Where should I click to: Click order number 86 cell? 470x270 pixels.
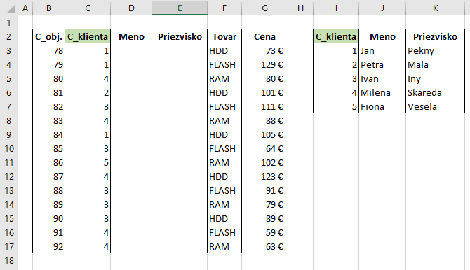pos(48,163)
